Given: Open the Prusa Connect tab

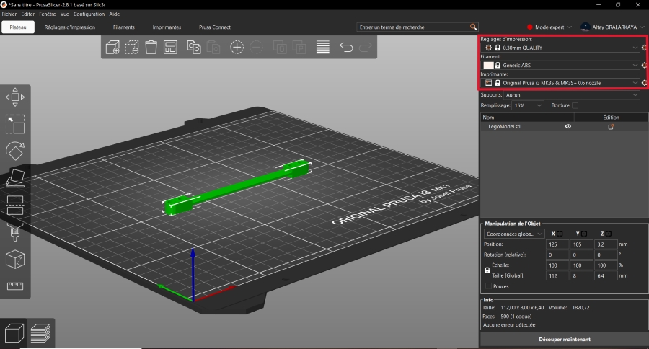Looking at the screenshot, I should [215, 27].
